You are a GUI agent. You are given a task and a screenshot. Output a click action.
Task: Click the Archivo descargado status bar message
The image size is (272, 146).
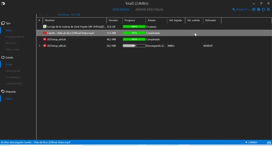point(35,142)
